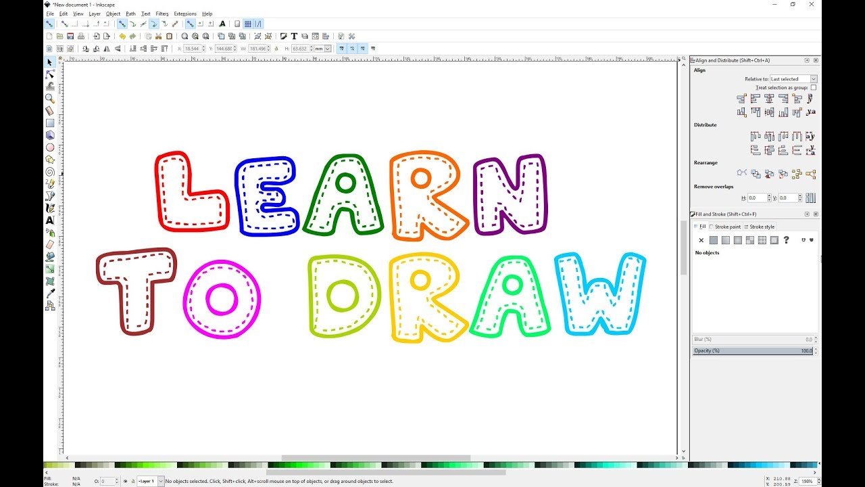Select the Eraser tool
This screenshot has height=487, width=865.
point(49,245)
